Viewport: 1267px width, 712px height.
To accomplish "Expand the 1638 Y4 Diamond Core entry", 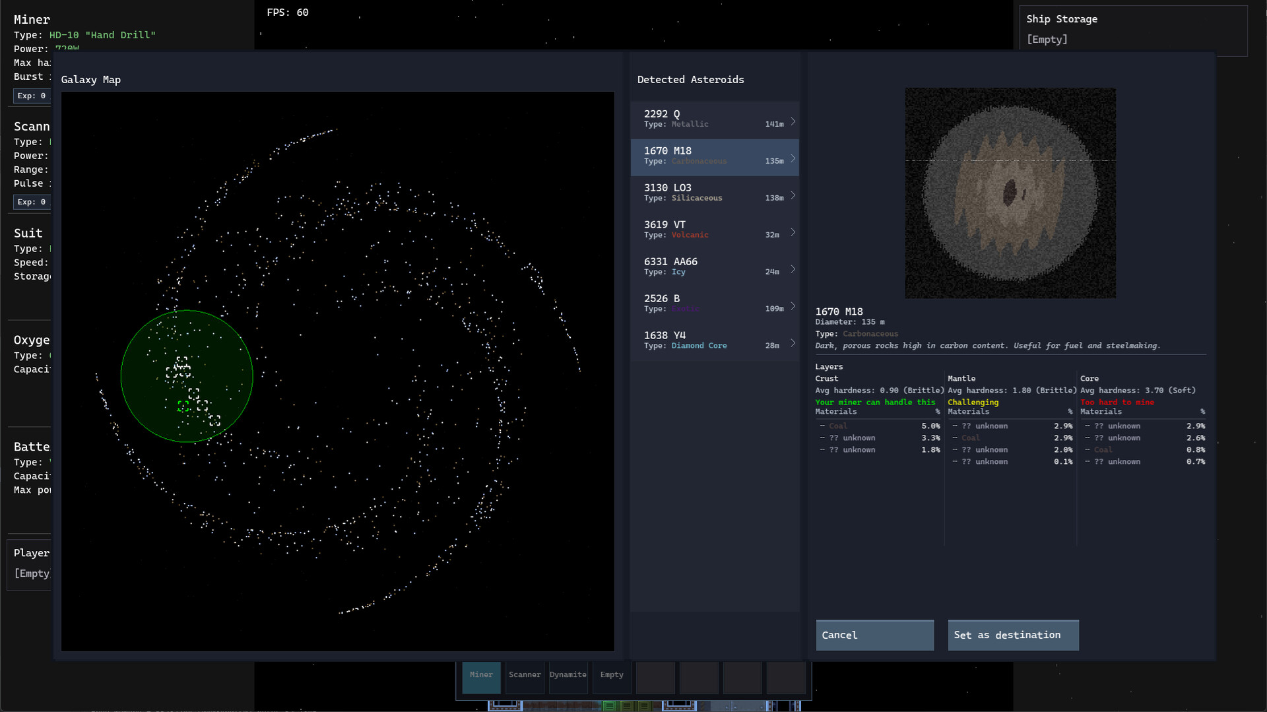I will pyautogui.click(x=792, y=342).
